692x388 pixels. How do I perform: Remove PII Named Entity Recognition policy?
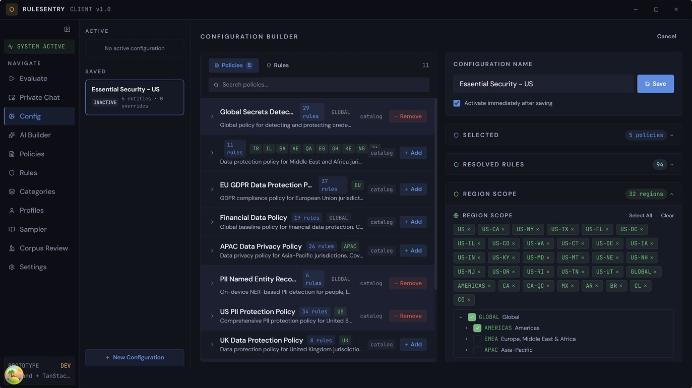(408, 283)
